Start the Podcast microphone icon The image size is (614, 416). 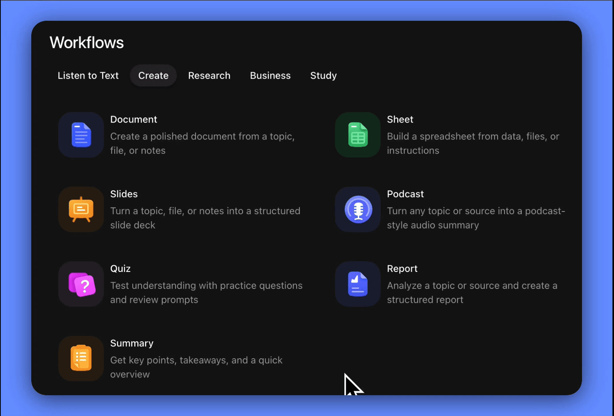[358, 210]
